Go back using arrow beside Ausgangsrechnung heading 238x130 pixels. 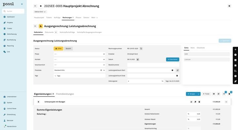[x=35, y=26]
